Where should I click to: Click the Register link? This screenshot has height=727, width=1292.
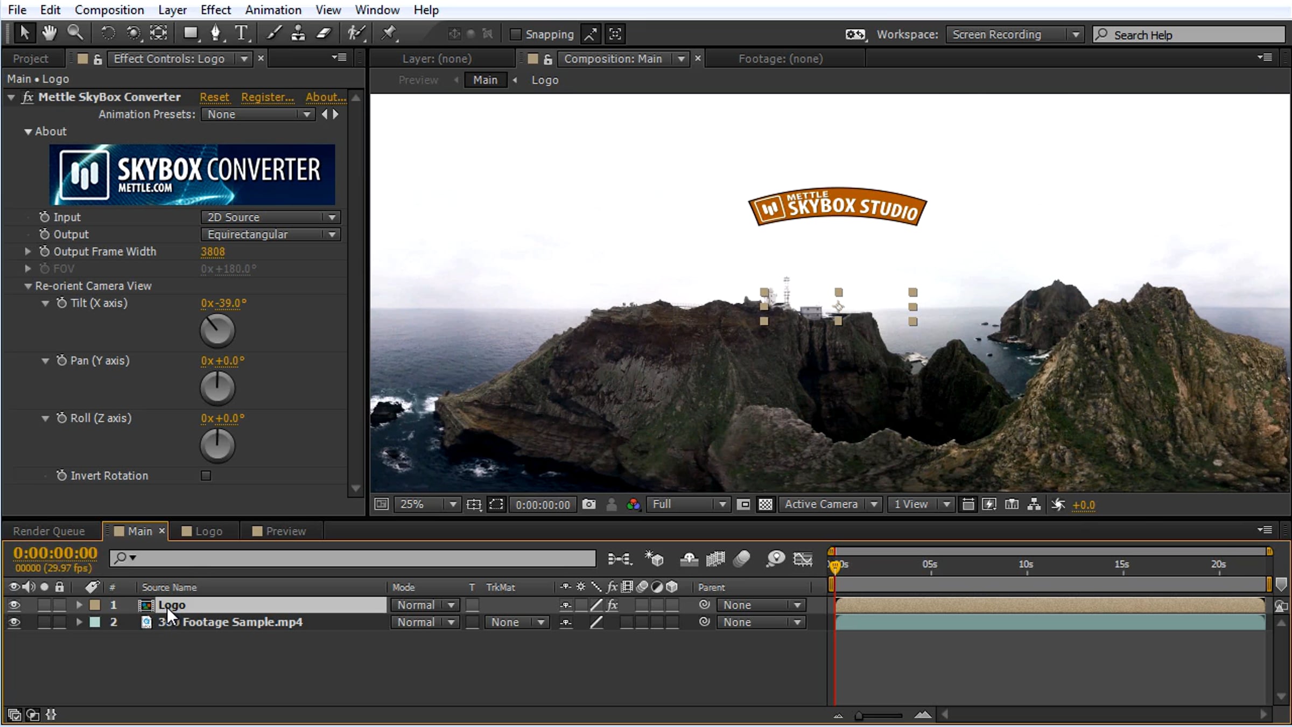point(268,97)
